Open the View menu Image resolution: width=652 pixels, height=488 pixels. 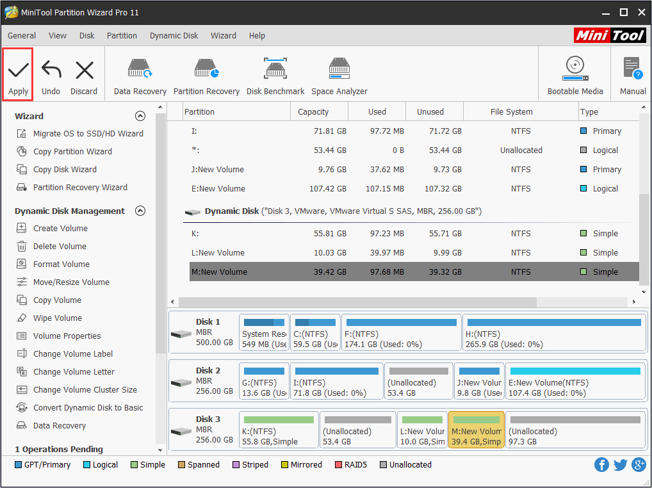coord(58,36)
